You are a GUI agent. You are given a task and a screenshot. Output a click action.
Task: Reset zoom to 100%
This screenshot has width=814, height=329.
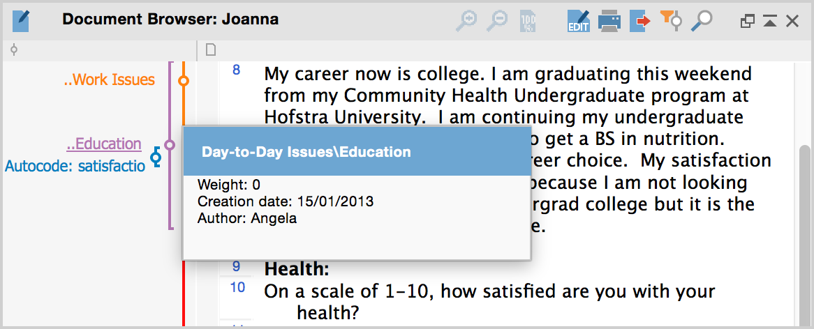[x=528, y=22]
